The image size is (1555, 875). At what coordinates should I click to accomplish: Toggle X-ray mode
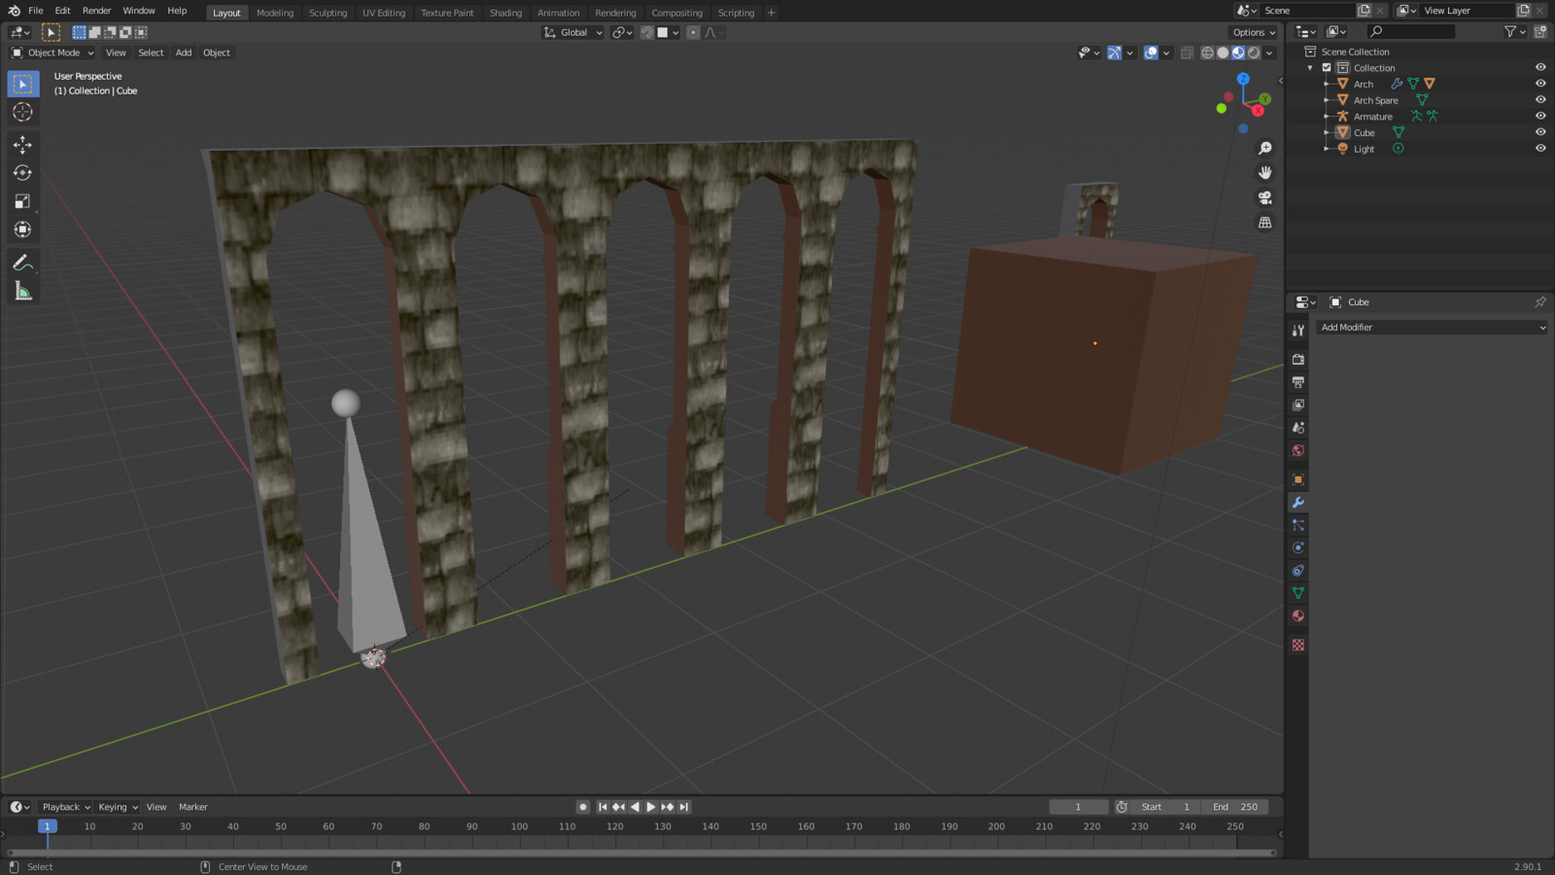pos(1187,52)
